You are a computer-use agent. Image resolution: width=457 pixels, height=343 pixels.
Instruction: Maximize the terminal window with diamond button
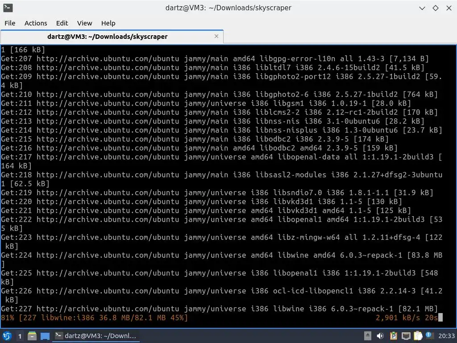tap(436, 8)
